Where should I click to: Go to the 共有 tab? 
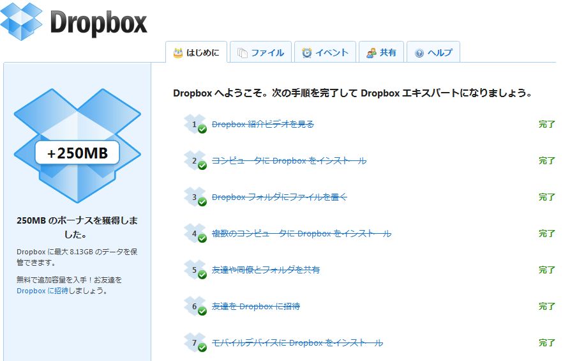[381, 52]
